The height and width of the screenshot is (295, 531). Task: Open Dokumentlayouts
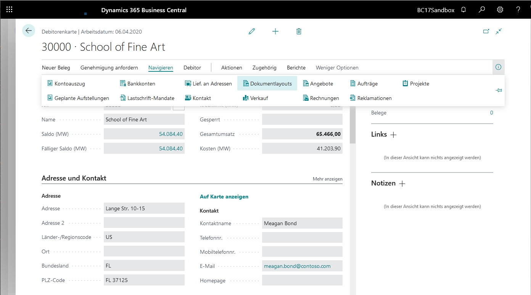[267, 84]
